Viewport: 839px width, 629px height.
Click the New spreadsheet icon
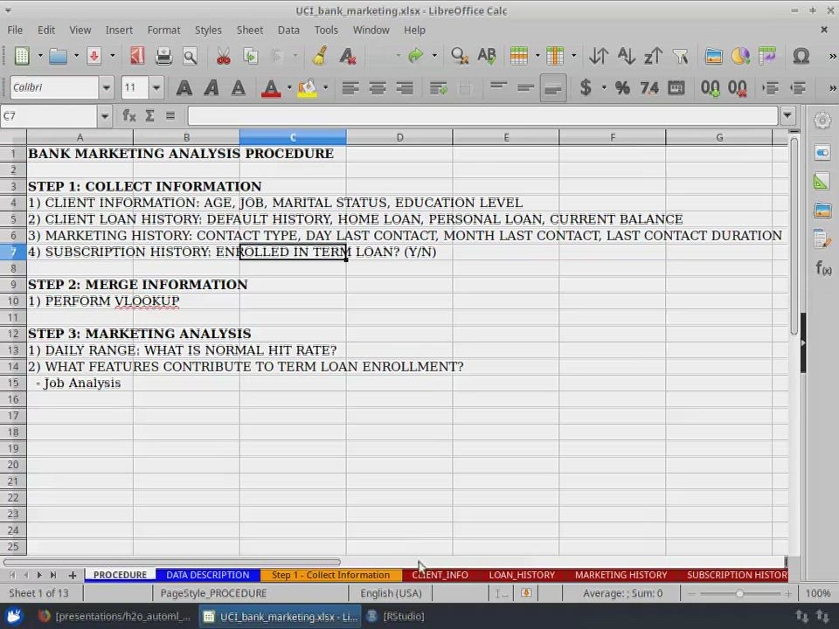point(22,56)
